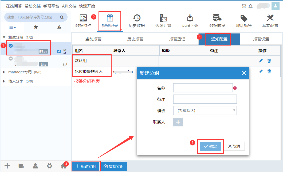The width and height of the screenshot is (283, 173).
Task: Open the list view dropdown in sidebar
Action: click(12, 27)
